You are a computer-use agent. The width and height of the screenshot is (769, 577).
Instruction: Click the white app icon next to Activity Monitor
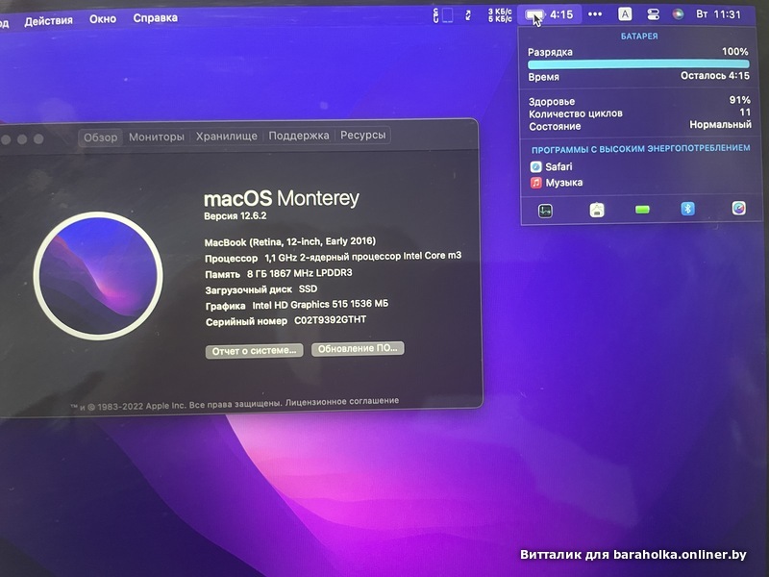597,210
